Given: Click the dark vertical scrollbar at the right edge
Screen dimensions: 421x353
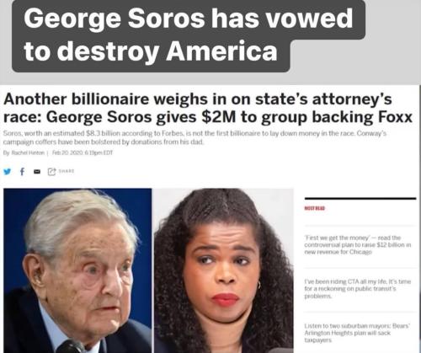Looking at the screenshot, I should [420, 219].
